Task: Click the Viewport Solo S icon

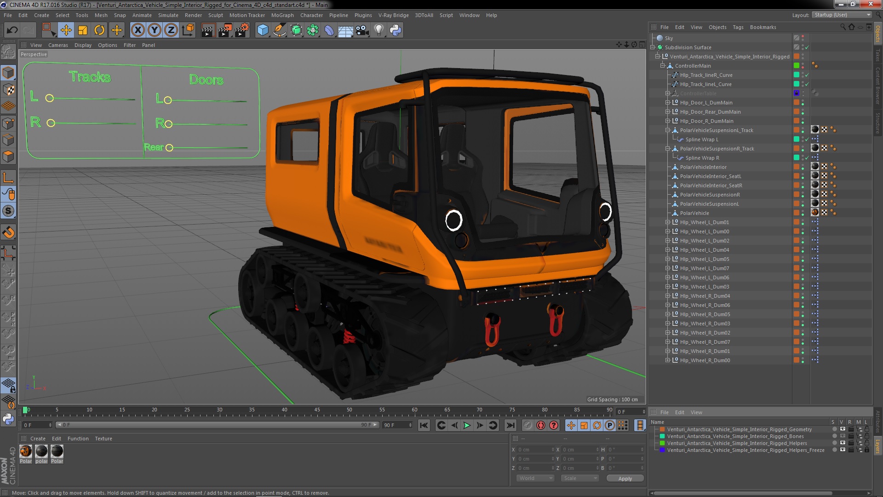Action: point(8,211)
